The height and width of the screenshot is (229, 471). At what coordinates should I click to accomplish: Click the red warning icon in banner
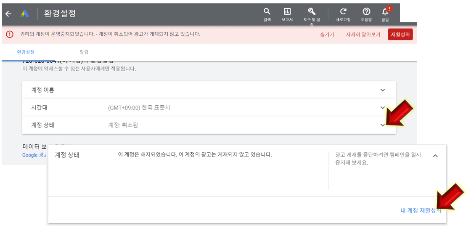coord(10,34)
